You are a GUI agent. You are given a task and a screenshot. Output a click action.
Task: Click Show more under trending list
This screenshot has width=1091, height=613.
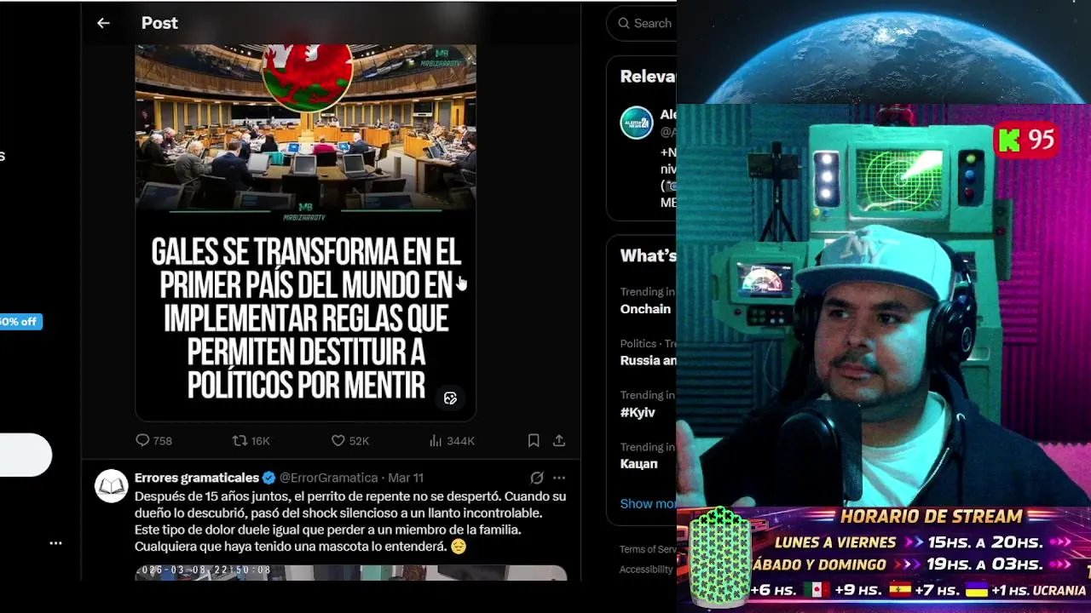click(x=648, y=503)
